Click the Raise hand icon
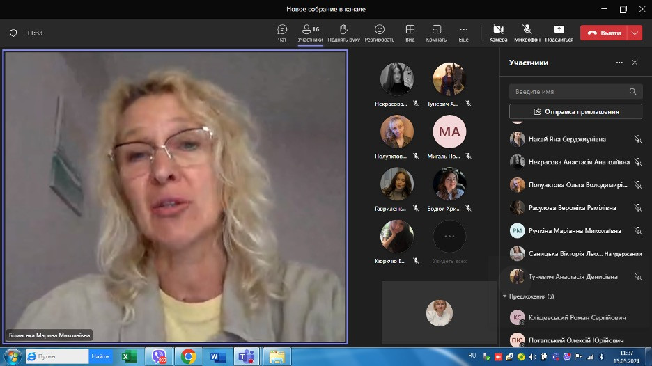652x366 pixels. [x=343, y=33]
